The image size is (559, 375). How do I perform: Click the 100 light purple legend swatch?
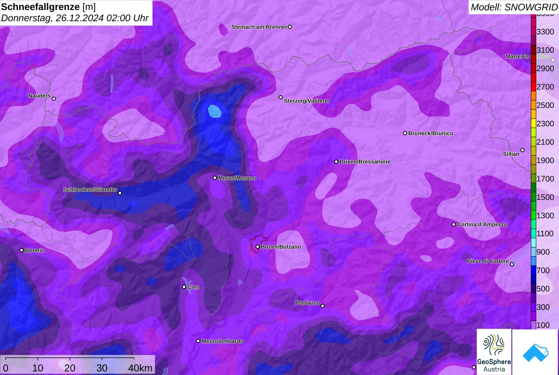tap(533, 325)
